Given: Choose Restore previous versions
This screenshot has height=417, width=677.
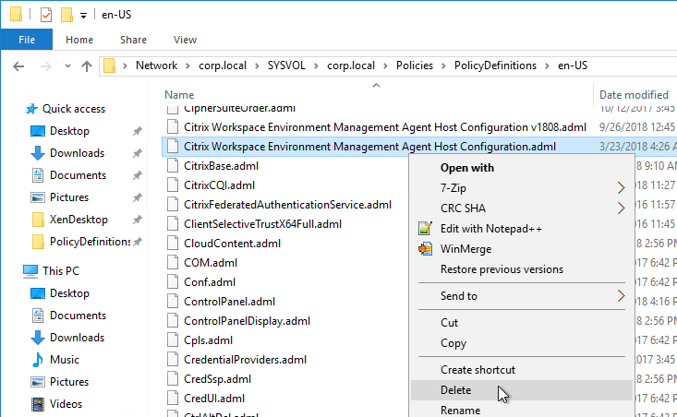Looking at the screenshot, I should click(522, 269).
